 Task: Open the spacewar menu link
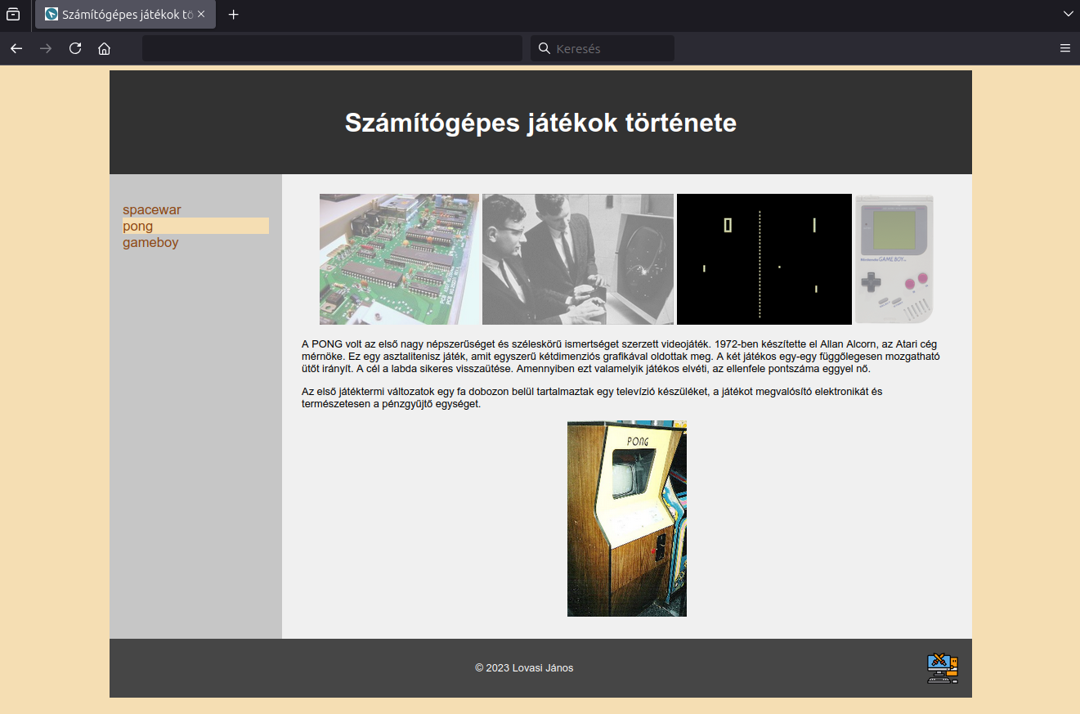(152, 210)
